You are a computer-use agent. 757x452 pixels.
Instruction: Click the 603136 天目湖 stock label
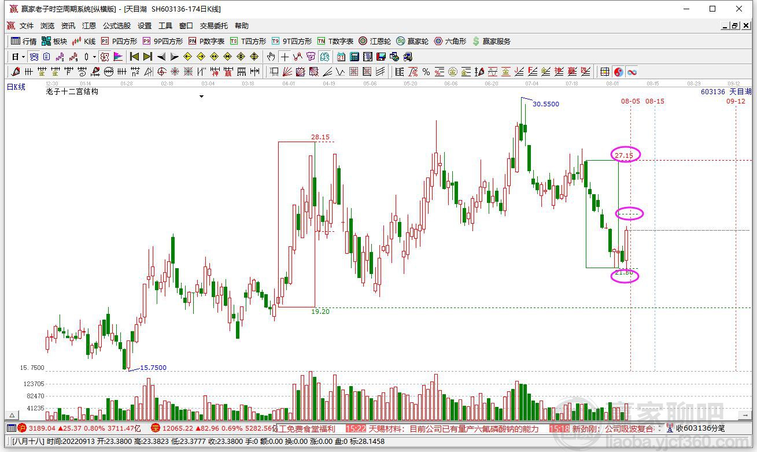(726, 92)
